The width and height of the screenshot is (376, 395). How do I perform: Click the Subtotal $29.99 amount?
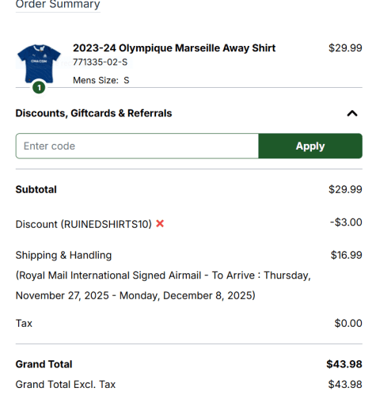345,189
